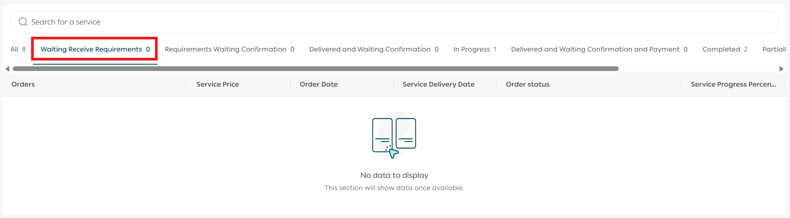Sort by the Service Price column
The image size is (790, 218).
217,84
